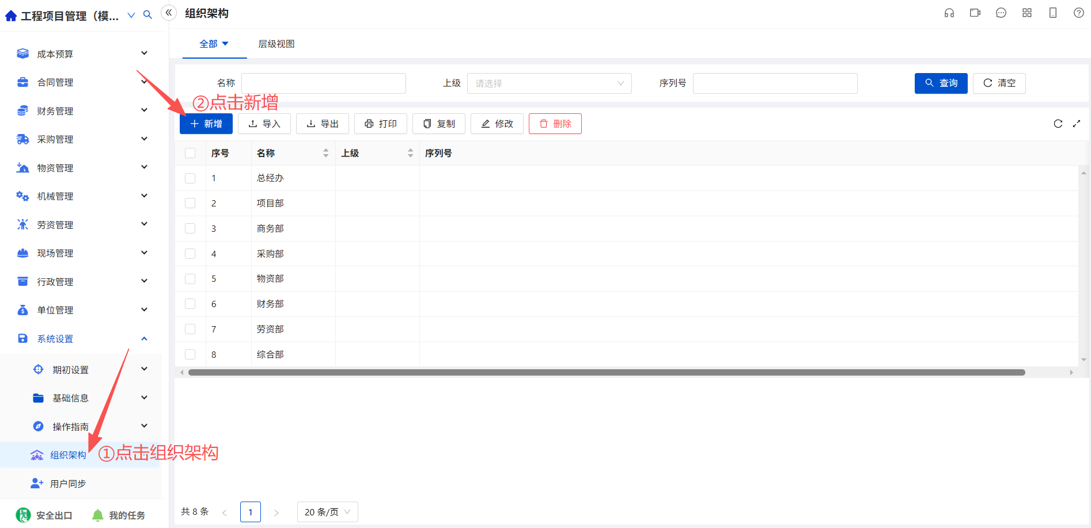Click the sidebar search magnifier icon
Screen dimensions: 1091x528
point(147,15)
